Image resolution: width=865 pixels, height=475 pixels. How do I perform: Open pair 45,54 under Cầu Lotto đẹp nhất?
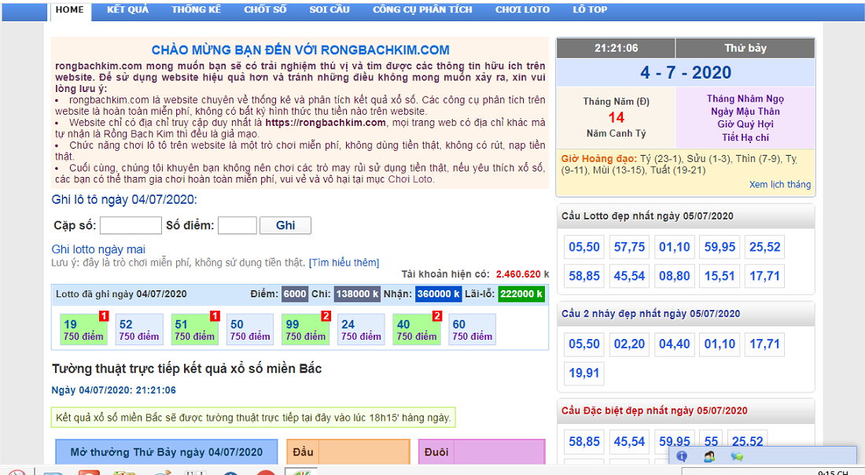click(629, 276)
